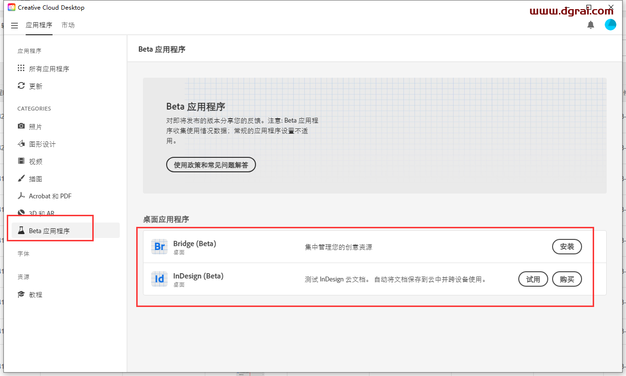Click the brush icon beside 插图

(21, 178)
